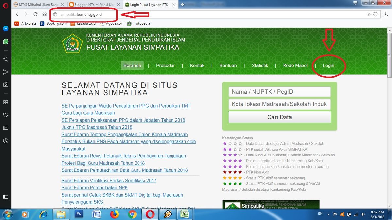Open Lazada.co.id bookmark
This screenshot has width=392, height=220.
coord(82,23)
